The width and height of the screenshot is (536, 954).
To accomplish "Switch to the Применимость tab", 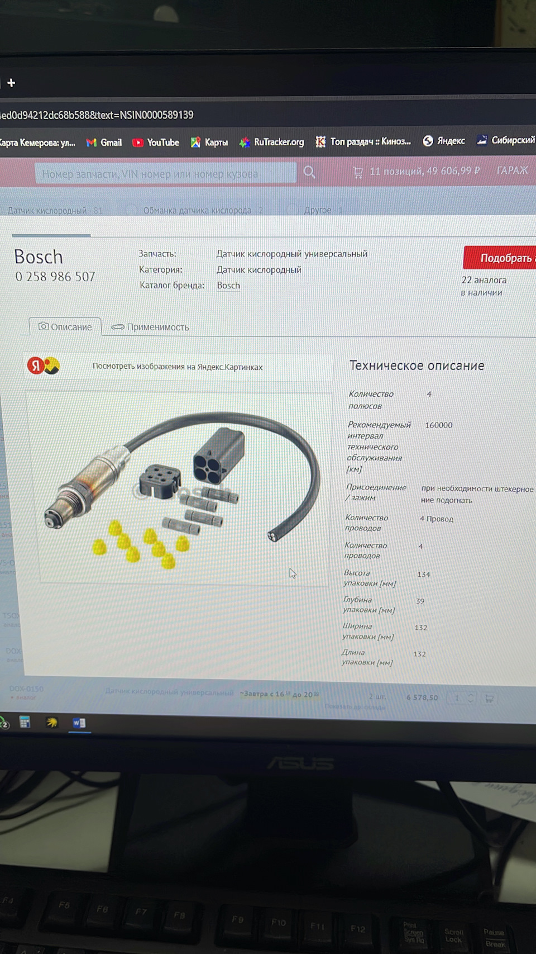I will 150,327.
